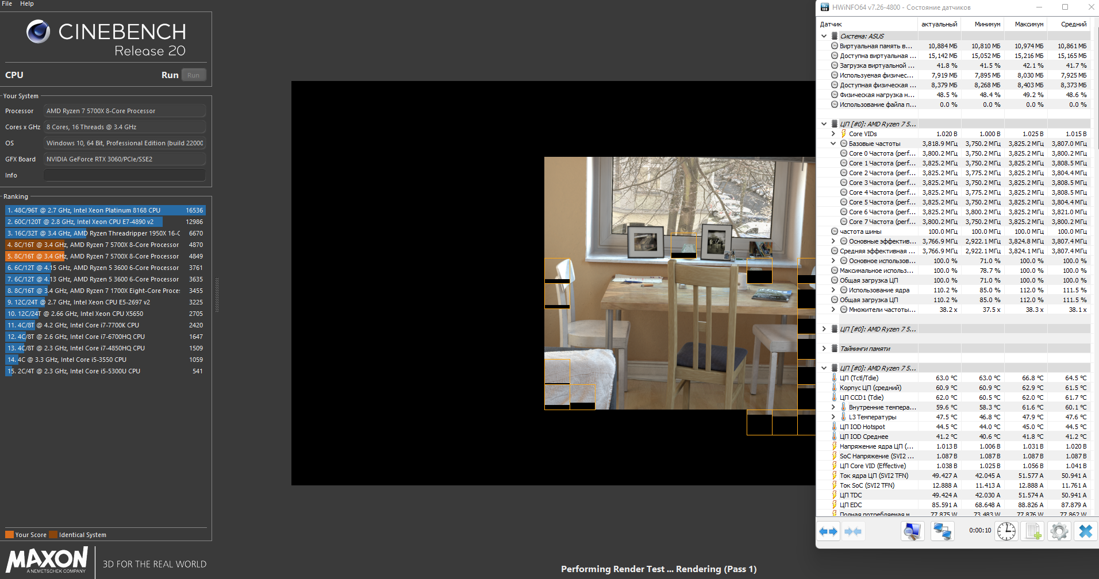The height and width of the screenshot is (579, 1099).
Task: Click the lightning icon beside Core VIDs
Action: (x=844, y=134)
